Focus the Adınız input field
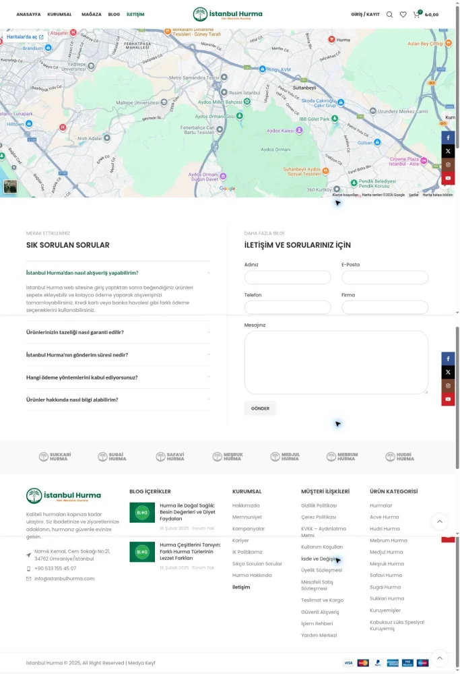The width and height of the screenshot is (460, 690). [x=288, y=277]
